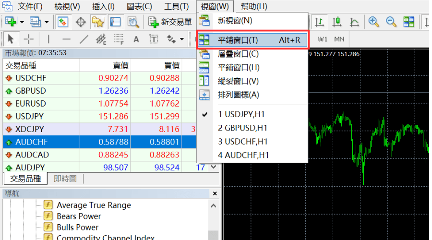Select the highlighted AUDCHF row
The width and height of the screenshot is (432, 240).
99,142
